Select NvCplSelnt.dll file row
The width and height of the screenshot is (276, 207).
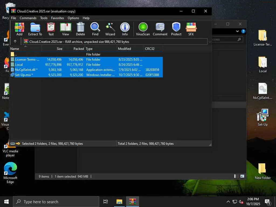coord(86,70)
